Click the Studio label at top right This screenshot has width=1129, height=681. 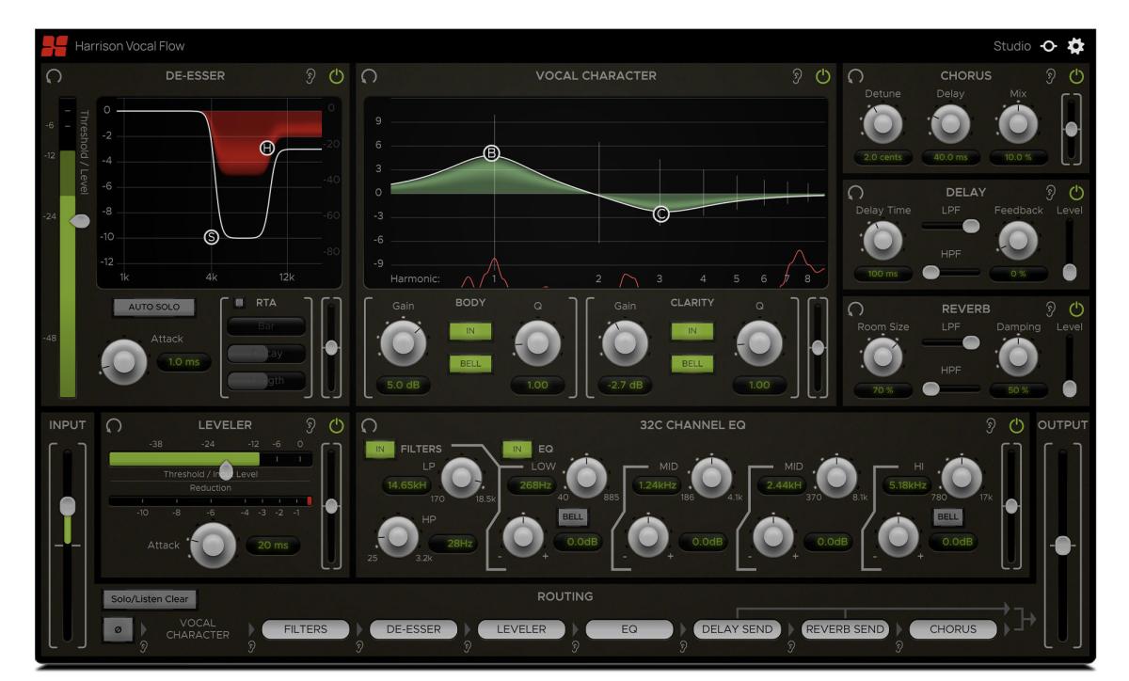click(x=1012, y=45)
